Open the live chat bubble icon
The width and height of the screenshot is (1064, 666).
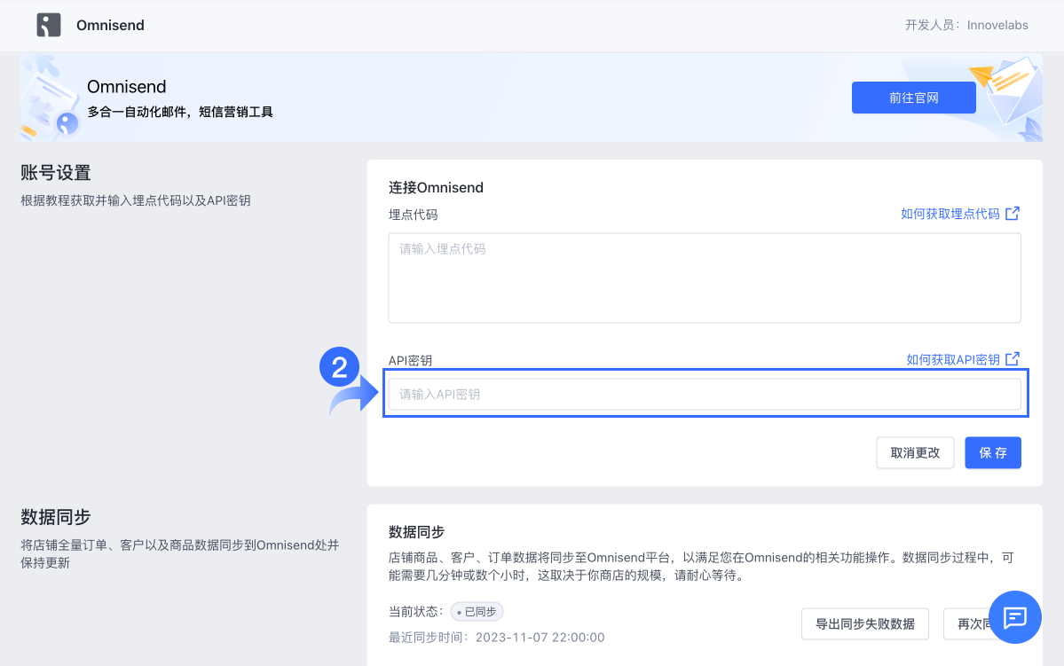point(1015,617)
